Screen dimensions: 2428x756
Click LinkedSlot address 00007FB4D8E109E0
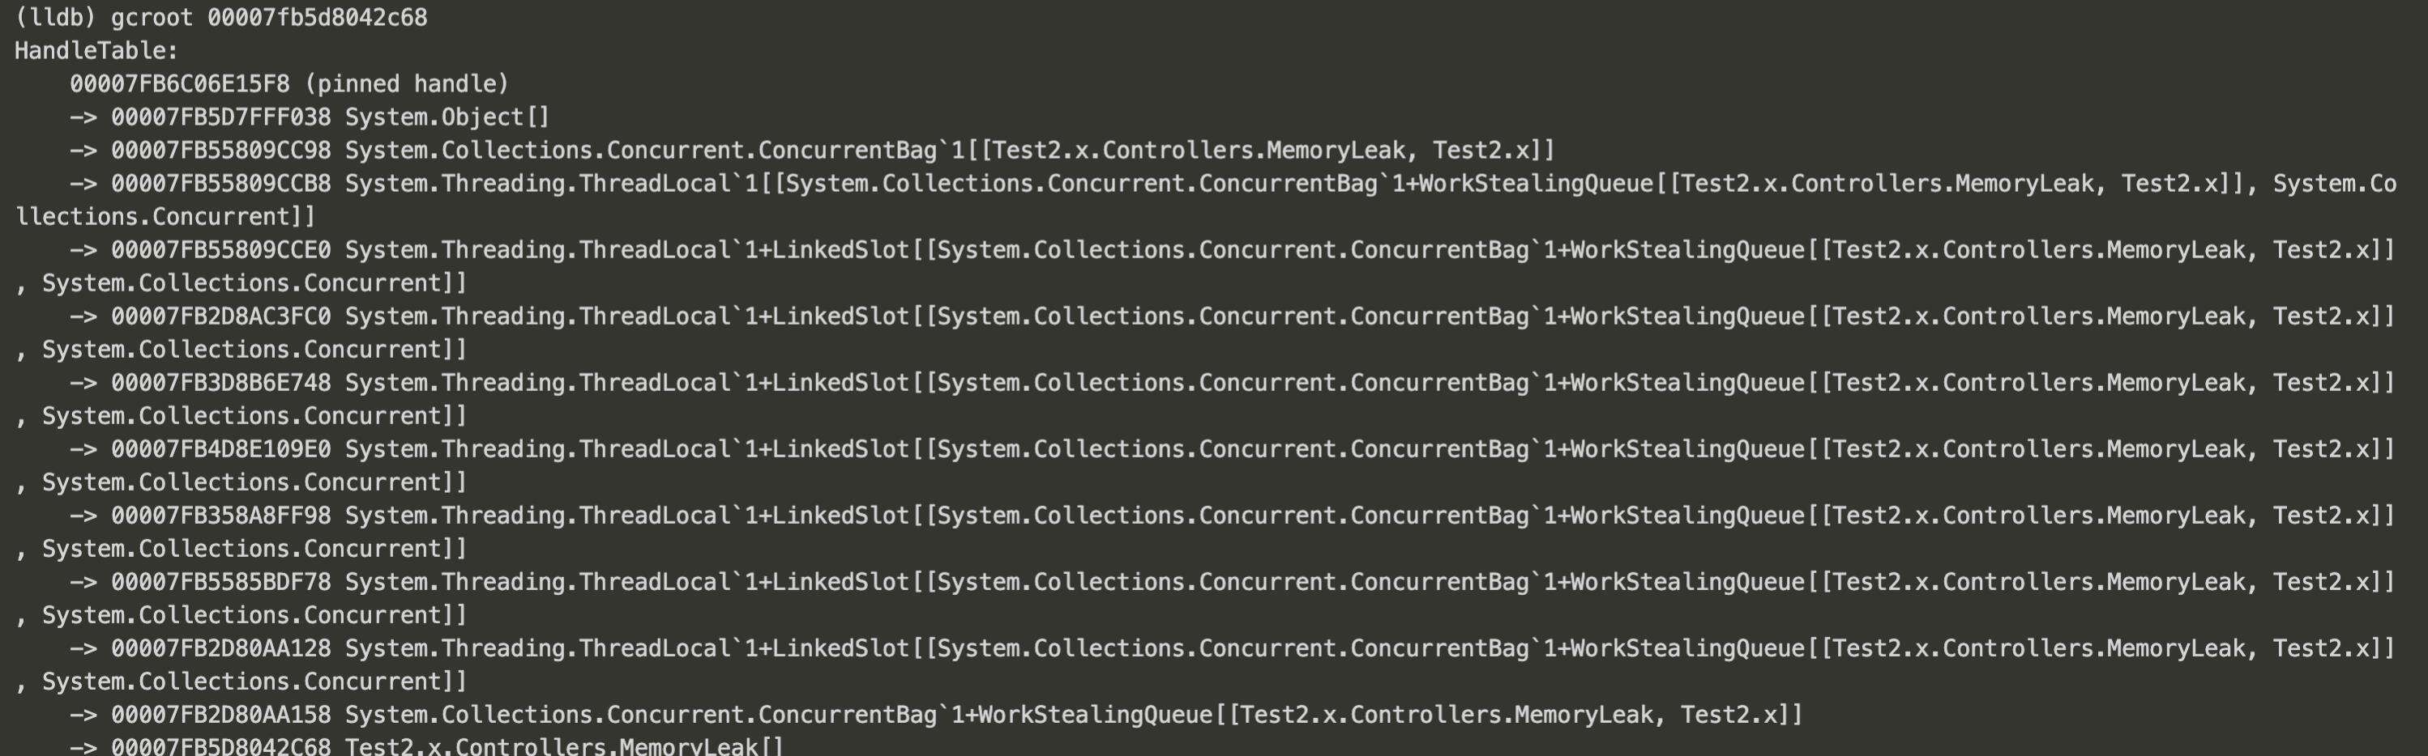(221, 449)
